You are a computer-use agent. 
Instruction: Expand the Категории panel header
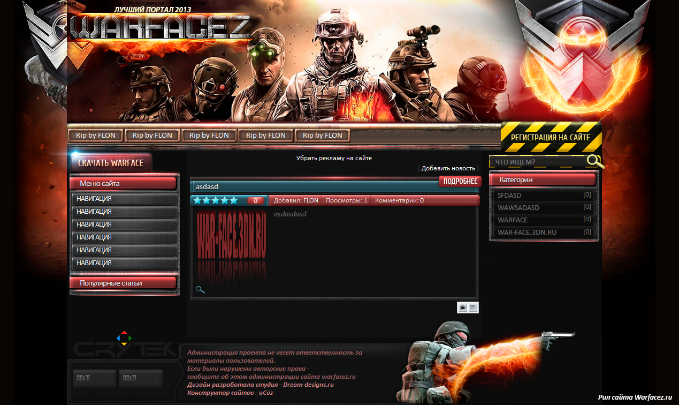click(x=542, y=179)
